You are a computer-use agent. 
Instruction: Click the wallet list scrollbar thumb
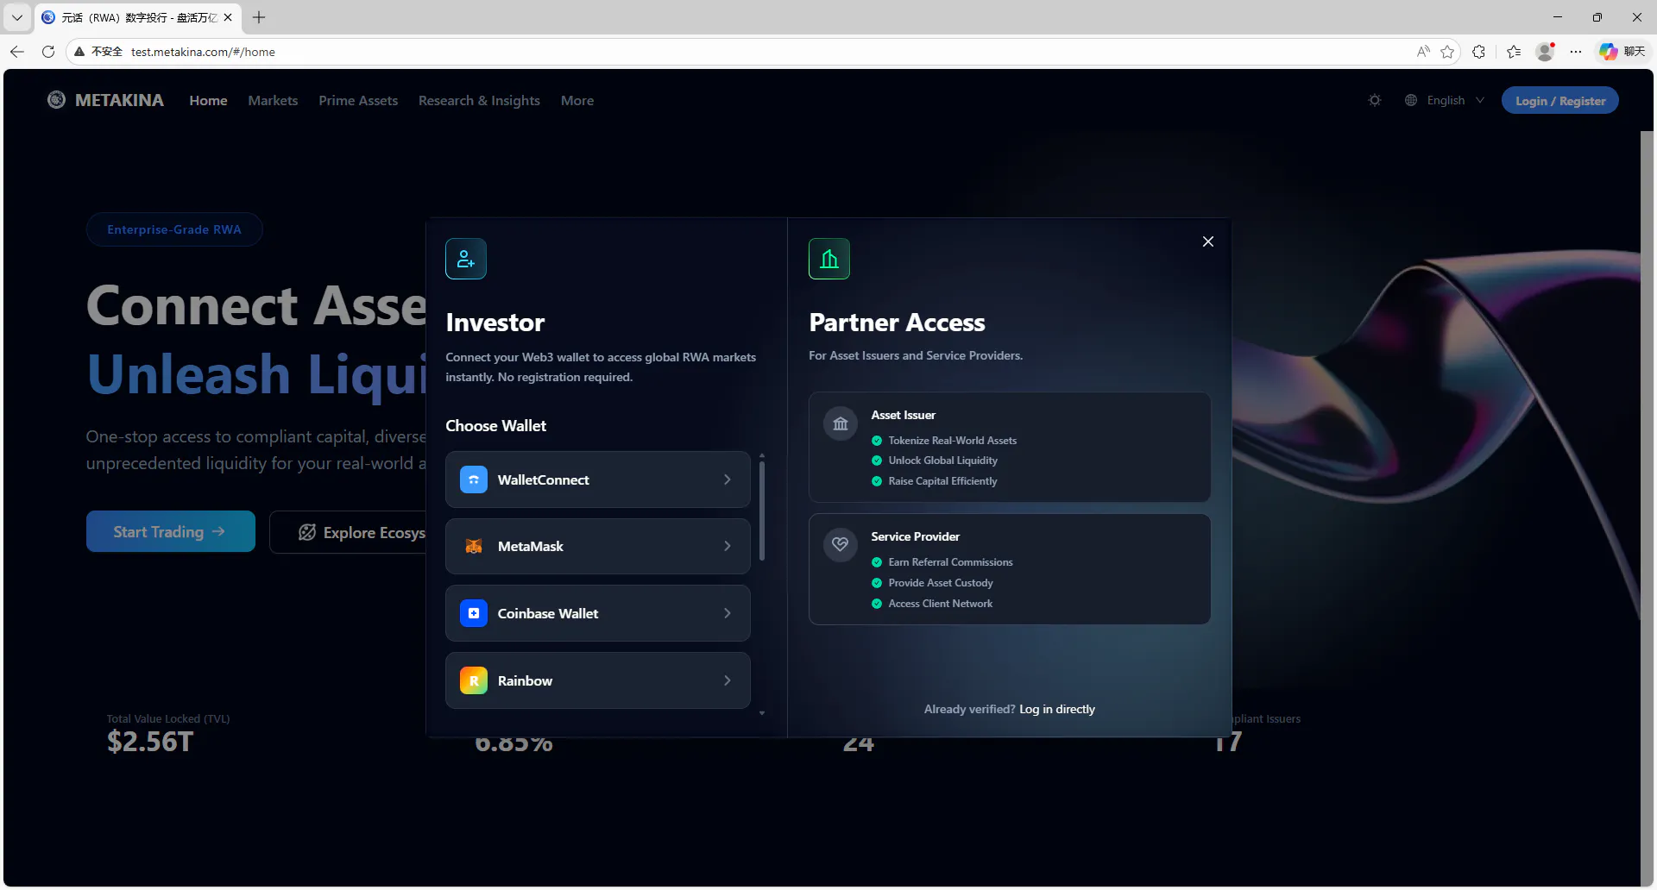761,511
